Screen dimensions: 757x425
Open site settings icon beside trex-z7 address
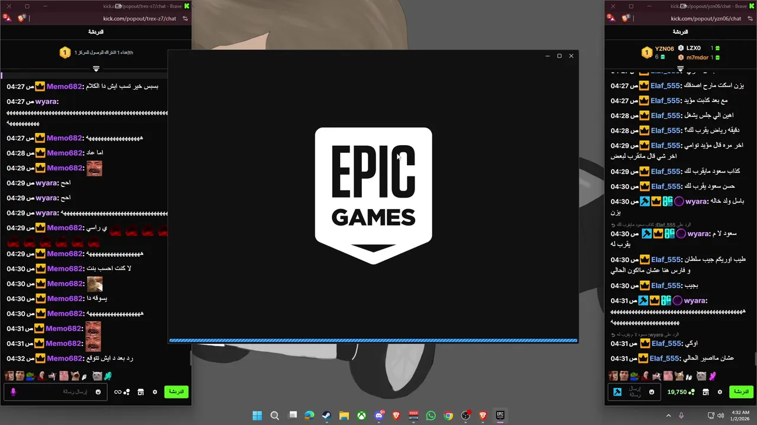[185, 18]
